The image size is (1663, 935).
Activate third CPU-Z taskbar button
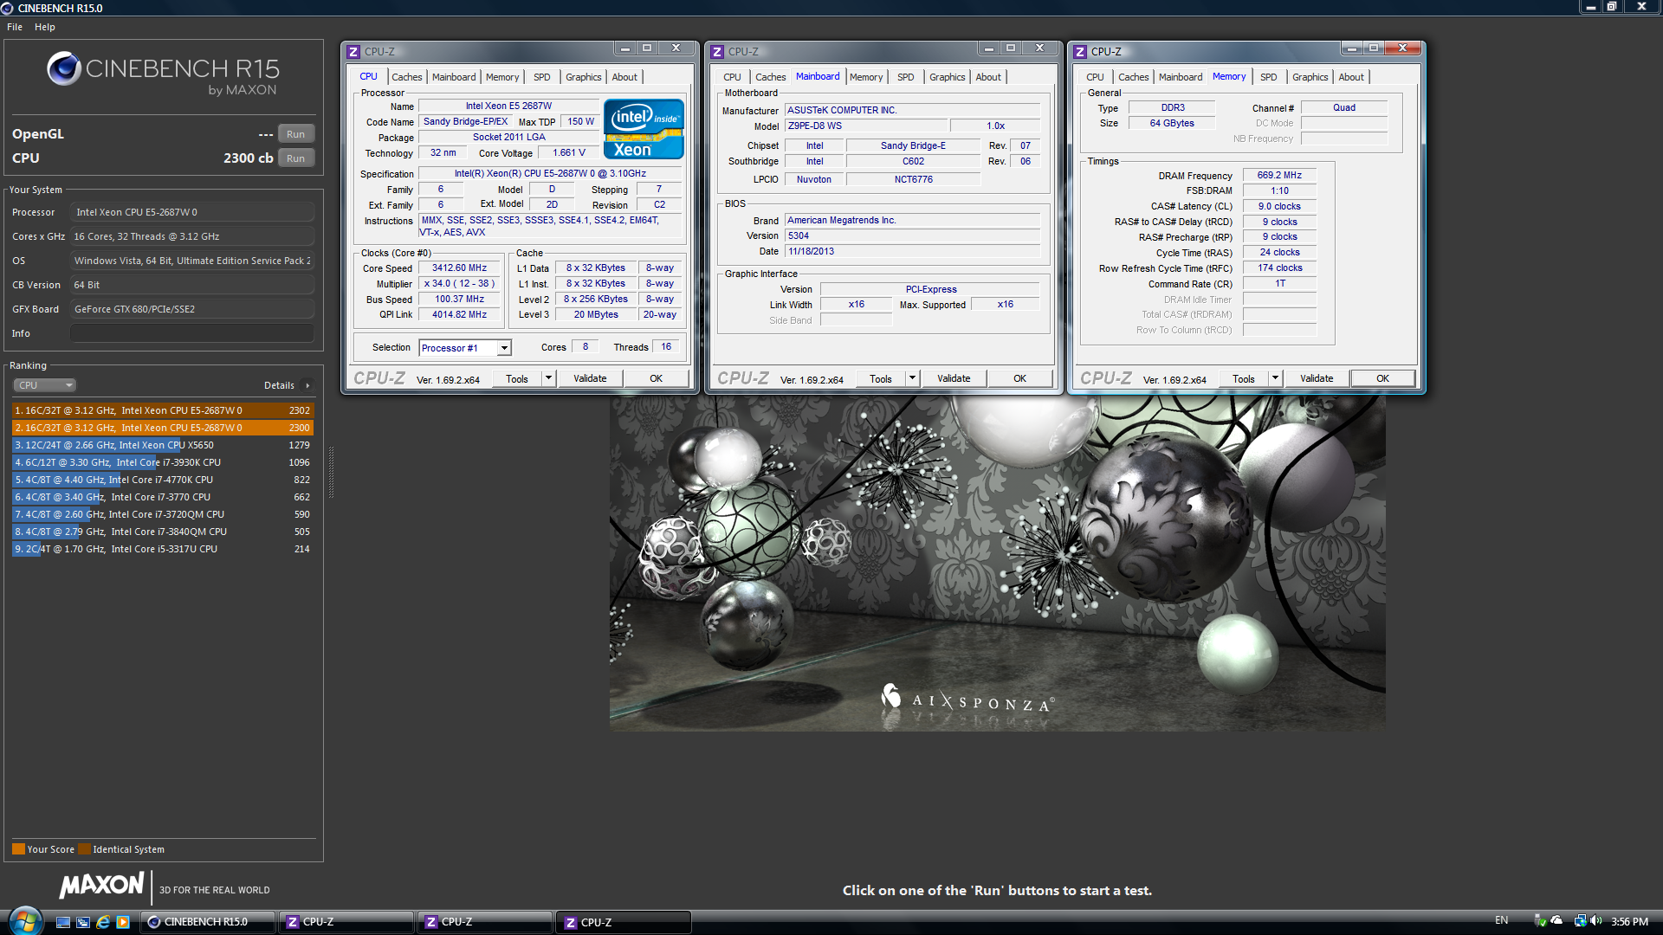coord(624,922)
